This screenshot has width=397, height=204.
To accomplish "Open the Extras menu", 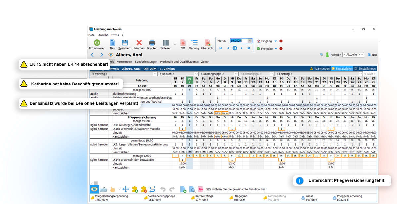I will point(115,35).
